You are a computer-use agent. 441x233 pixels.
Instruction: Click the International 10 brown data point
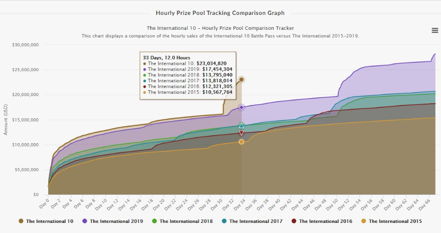241,79
